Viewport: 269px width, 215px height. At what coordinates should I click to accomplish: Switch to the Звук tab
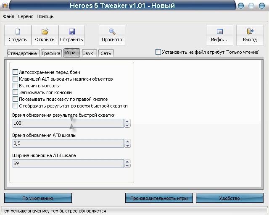coord(90,53)
